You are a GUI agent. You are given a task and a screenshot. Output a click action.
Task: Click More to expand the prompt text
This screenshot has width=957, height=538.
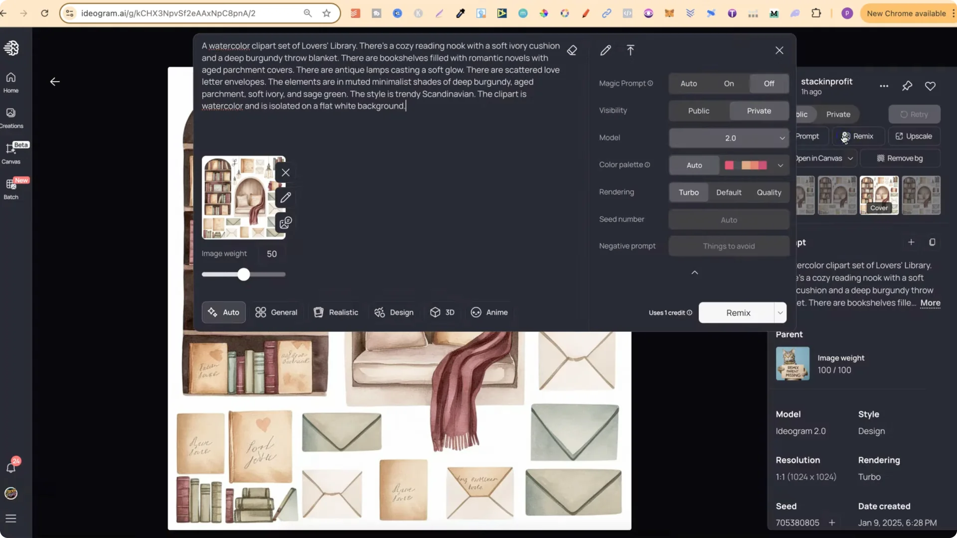click(930, 303)
